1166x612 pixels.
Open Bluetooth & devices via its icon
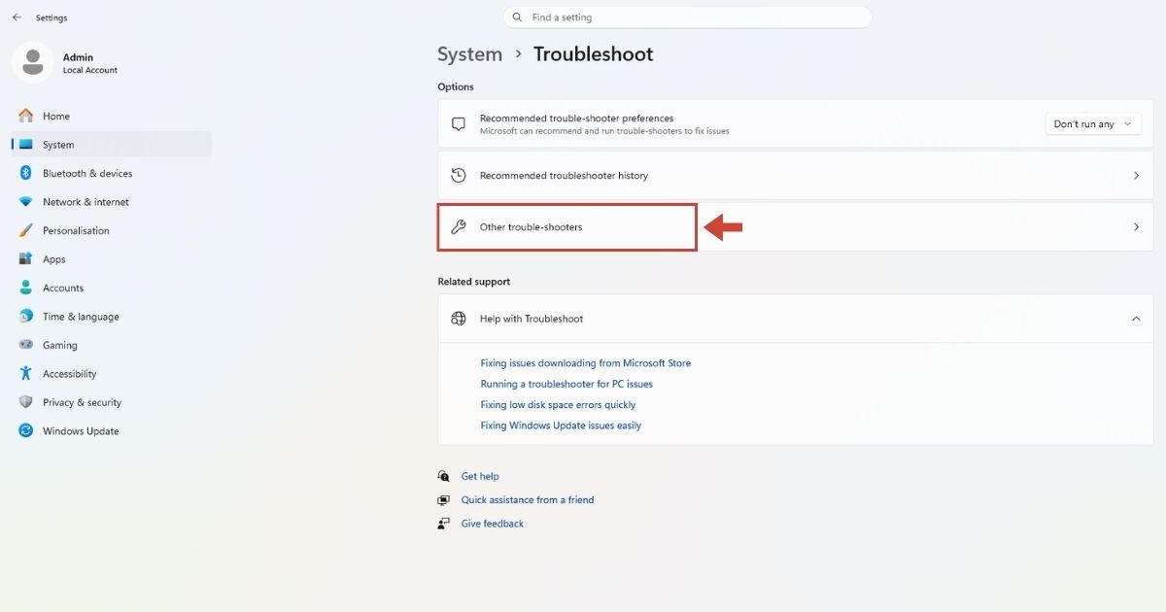(25, 173)
